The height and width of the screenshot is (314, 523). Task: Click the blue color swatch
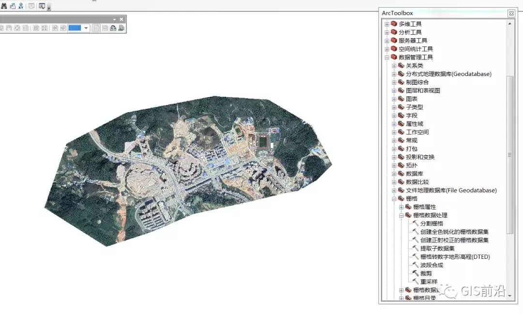[x=75, y=28]
